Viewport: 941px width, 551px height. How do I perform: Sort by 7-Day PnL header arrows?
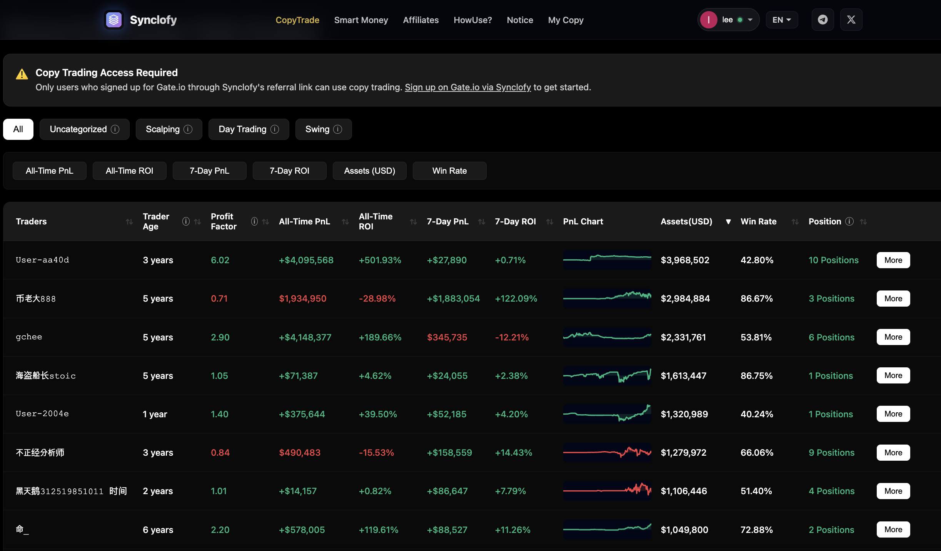click(x=481, y=222)
